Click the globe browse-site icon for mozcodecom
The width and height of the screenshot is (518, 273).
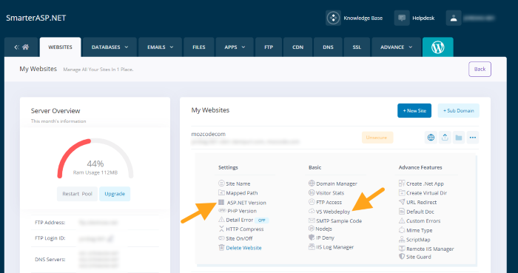(431, 138)
